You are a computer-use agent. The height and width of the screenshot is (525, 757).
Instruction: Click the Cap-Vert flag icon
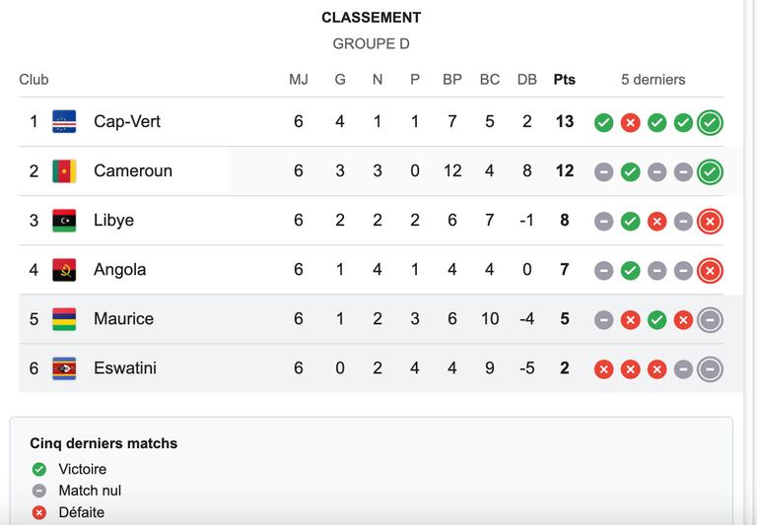(x=64, y=121)
